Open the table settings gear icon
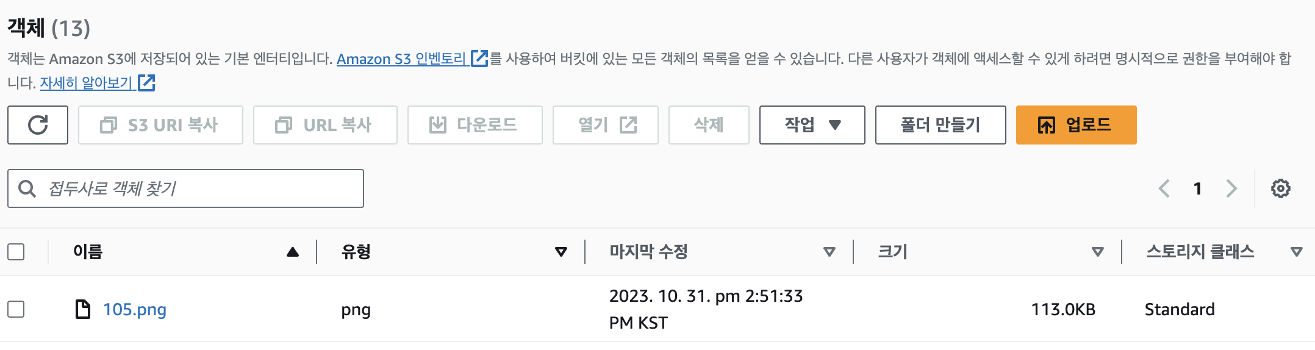 (1280, 188)
